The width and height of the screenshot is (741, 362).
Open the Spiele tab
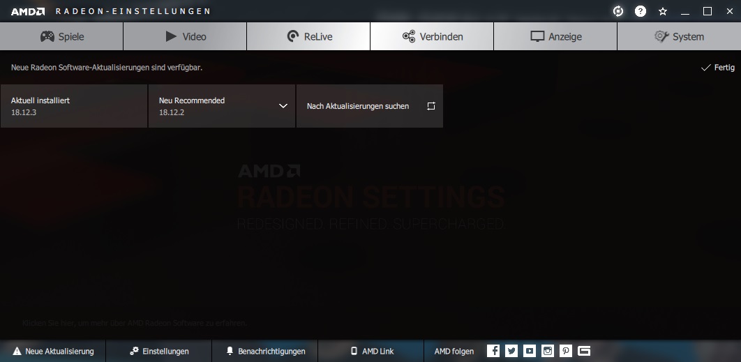(61, 36)
